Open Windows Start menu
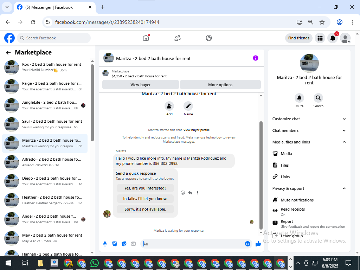 [8, 263]
